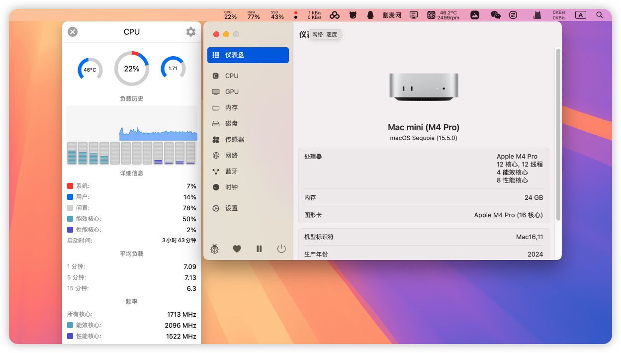
Task: Close the CPU popup panel
Action: click(x=73, y=32)
